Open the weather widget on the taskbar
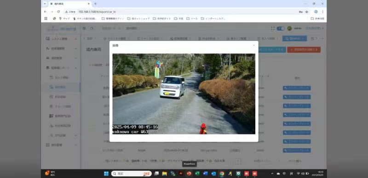This screenshot has width=368, height=178. pyautogui.click(x=50, y=173)
